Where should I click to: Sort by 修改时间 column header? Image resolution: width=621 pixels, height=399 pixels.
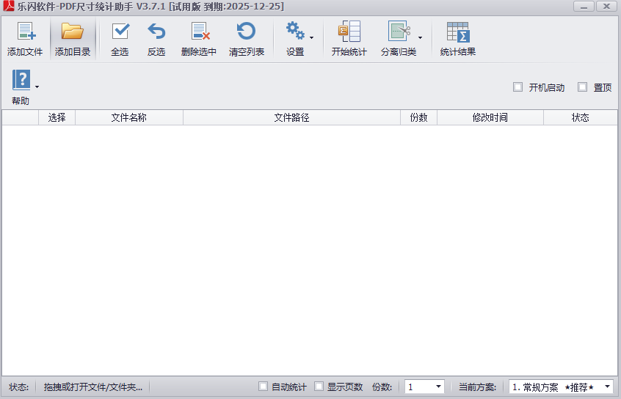tap(490, 117)
